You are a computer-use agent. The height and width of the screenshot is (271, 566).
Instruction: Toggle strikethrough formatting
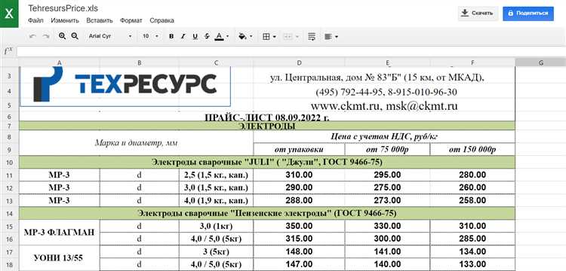pos(207,36)
